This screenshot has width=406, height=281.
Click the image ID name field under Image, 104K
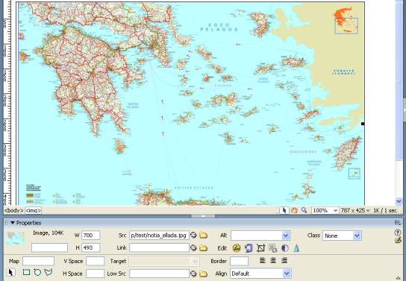49,247
